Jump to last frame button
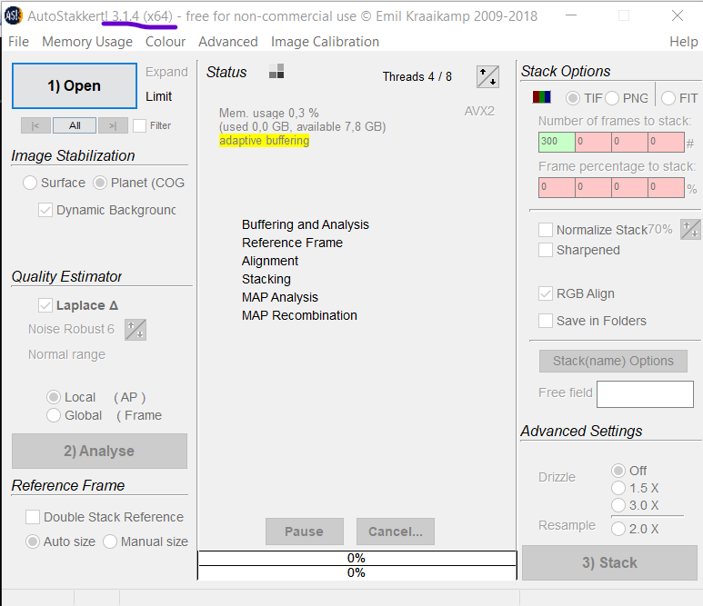The height and width of the screenshot is (606, 703). pos(113,125)
